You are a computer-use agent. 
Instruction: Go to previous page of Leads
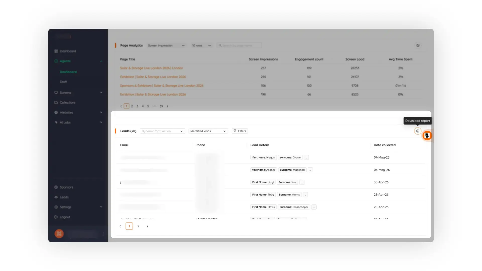coord(120,226)
